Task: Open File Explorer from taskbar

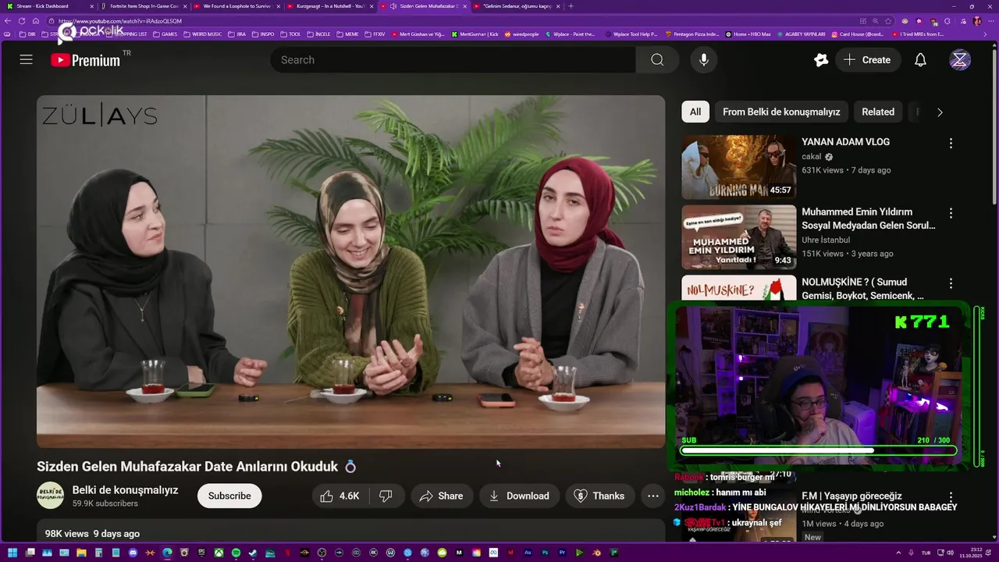Action: coord(81,553)
